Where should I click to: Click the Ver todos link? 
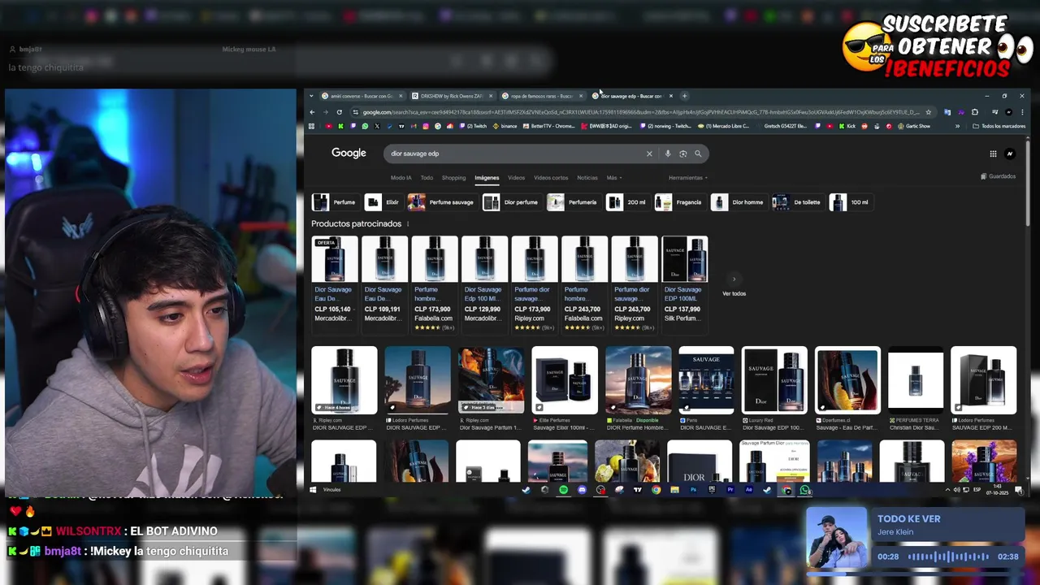[x=734, y=293]
